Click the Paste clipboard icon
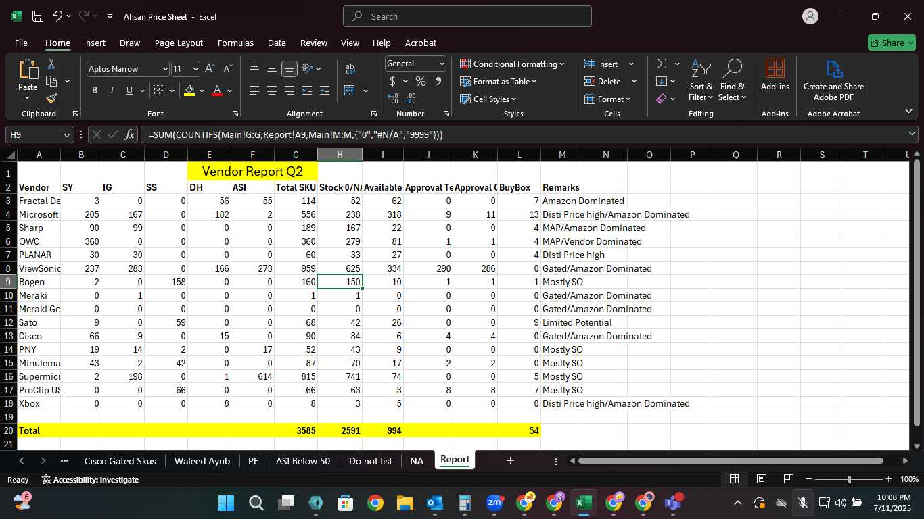The width and height of the screenshot is (924, 519). 28,70
